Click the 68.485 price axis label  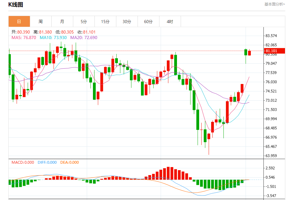coord(271,128)
